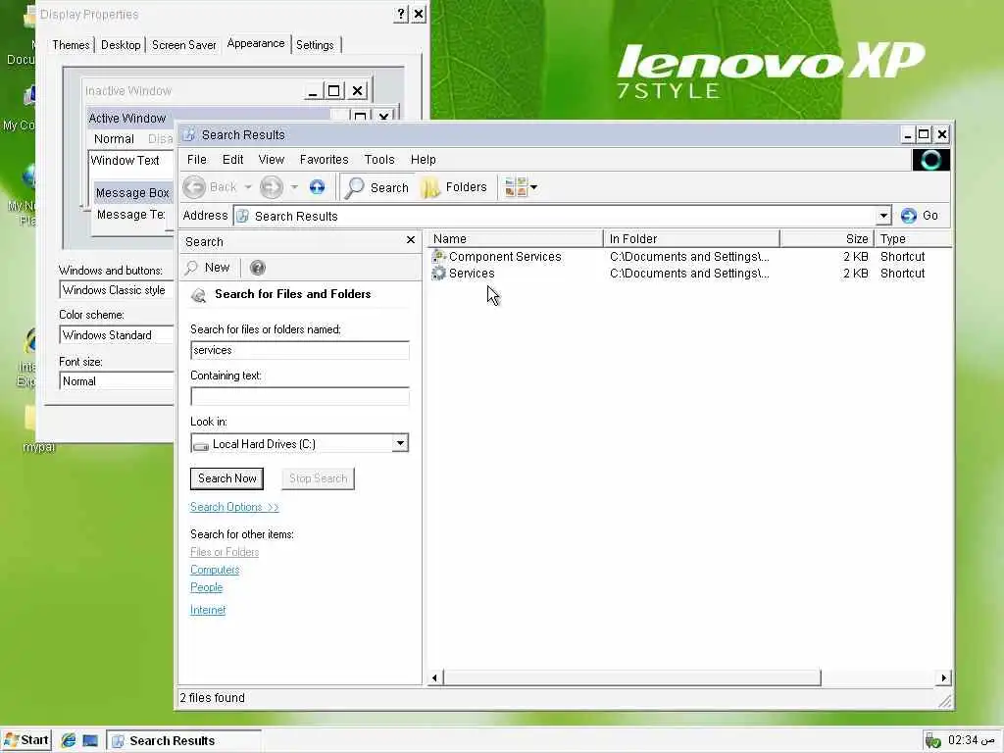This screenshot has height=753, width=1004.
Task: Switch to Desktop tab in Display Properties
Action: [121, 45]
